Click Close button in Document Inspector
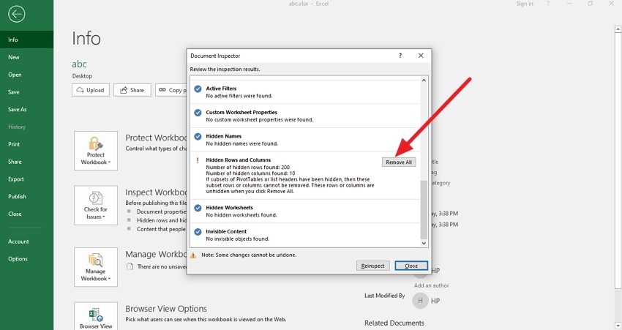The image size is (622, 330). [x=411, y=266]
